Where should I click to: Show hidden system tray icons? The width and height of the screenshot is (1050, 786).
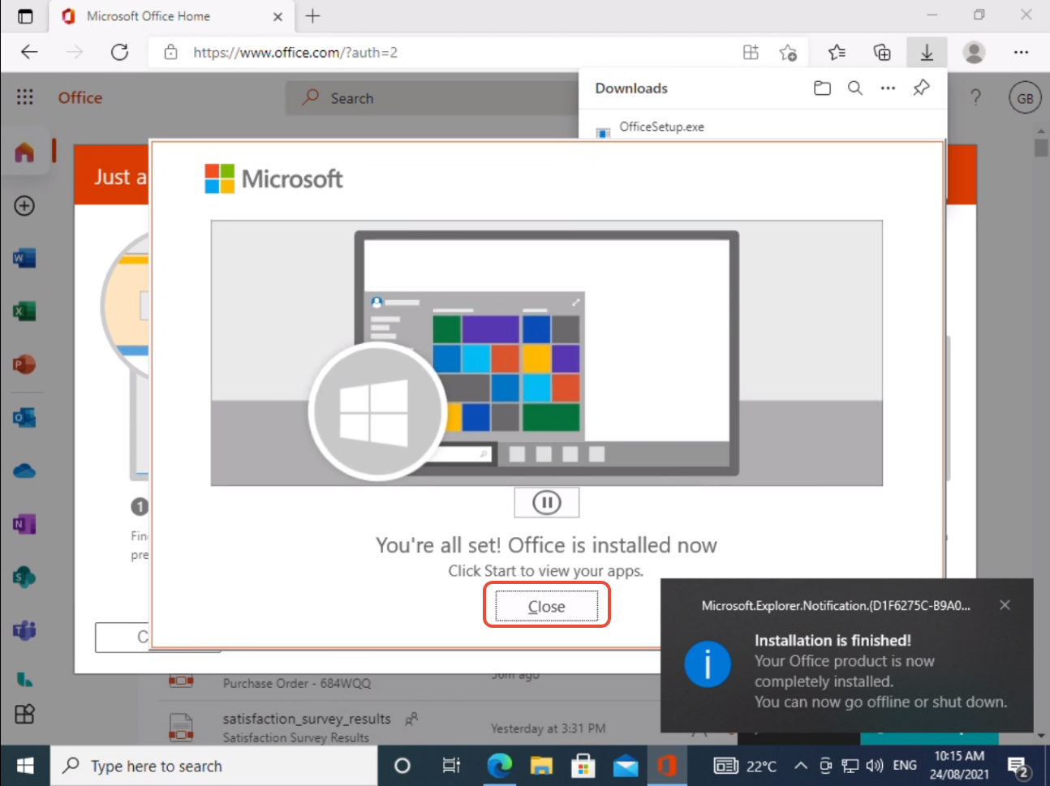point(801,766)
